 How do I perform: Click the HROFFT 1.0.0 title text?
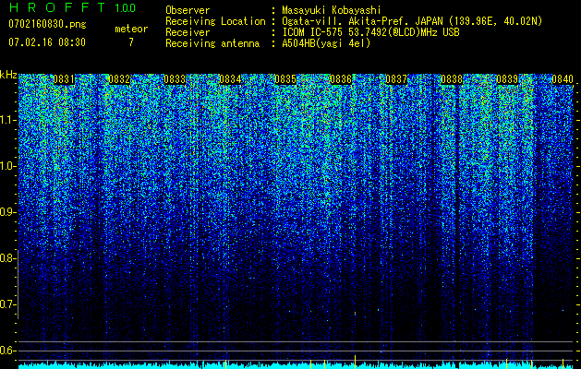click(72, 7)
